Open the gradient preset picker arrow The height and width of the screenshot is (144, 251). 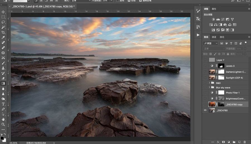click(x=29, y=1)
